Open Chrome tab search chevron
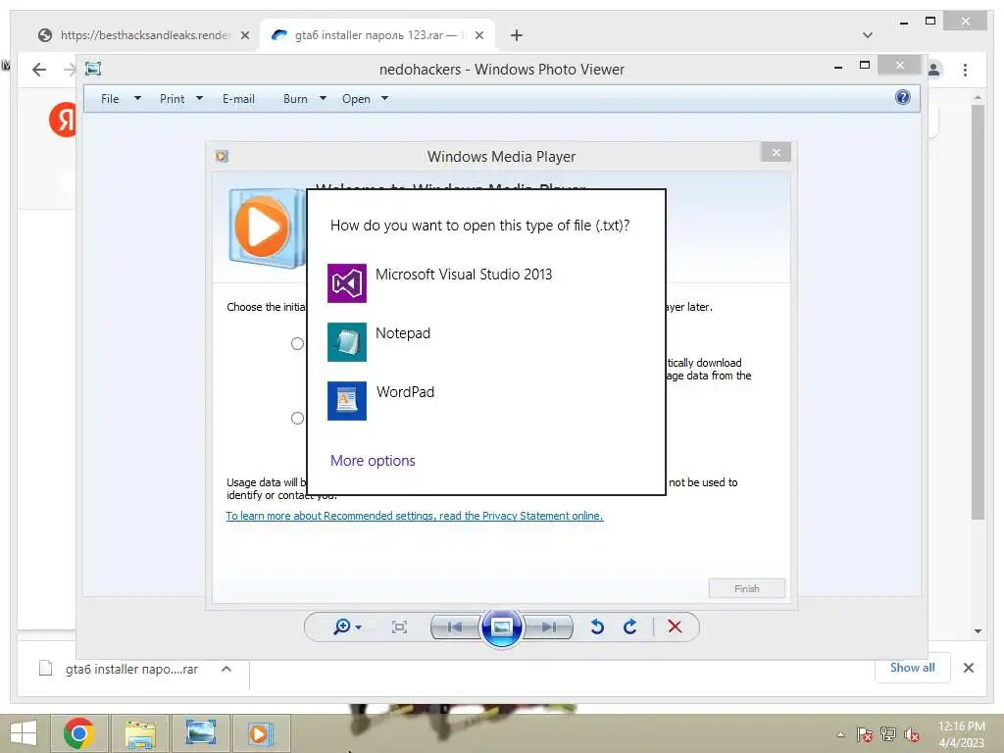1004x753 pixels. click(868, 35)
